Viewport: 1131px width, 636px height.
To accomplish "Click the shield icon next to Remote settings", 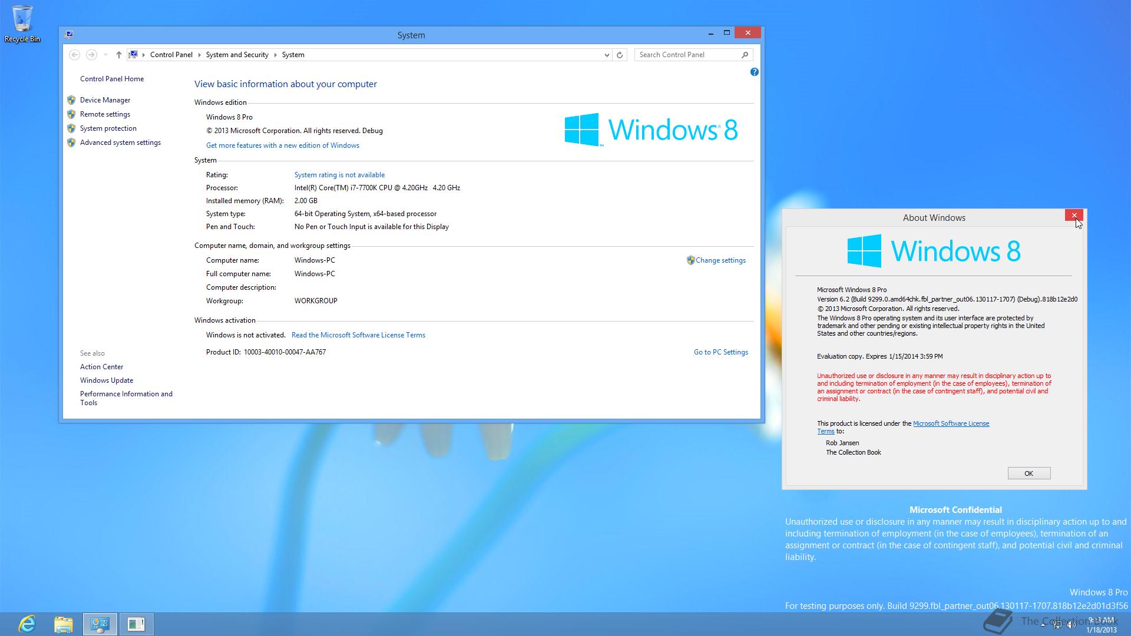I will [71, 114].
